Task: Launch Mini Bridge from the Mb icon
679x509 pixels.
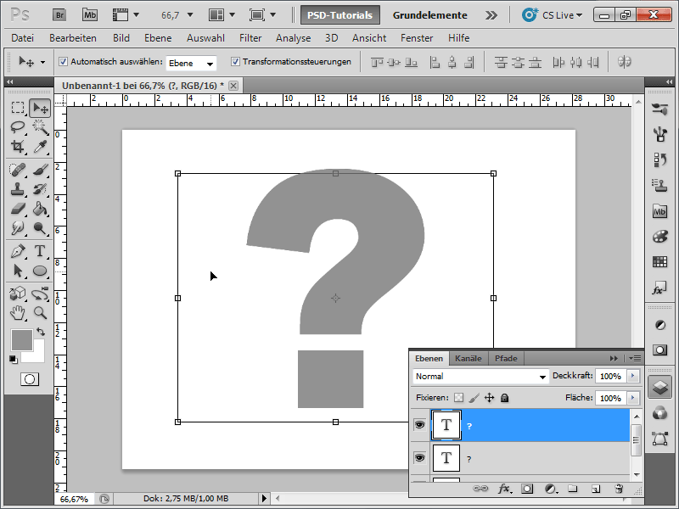Action: [90, 15]
